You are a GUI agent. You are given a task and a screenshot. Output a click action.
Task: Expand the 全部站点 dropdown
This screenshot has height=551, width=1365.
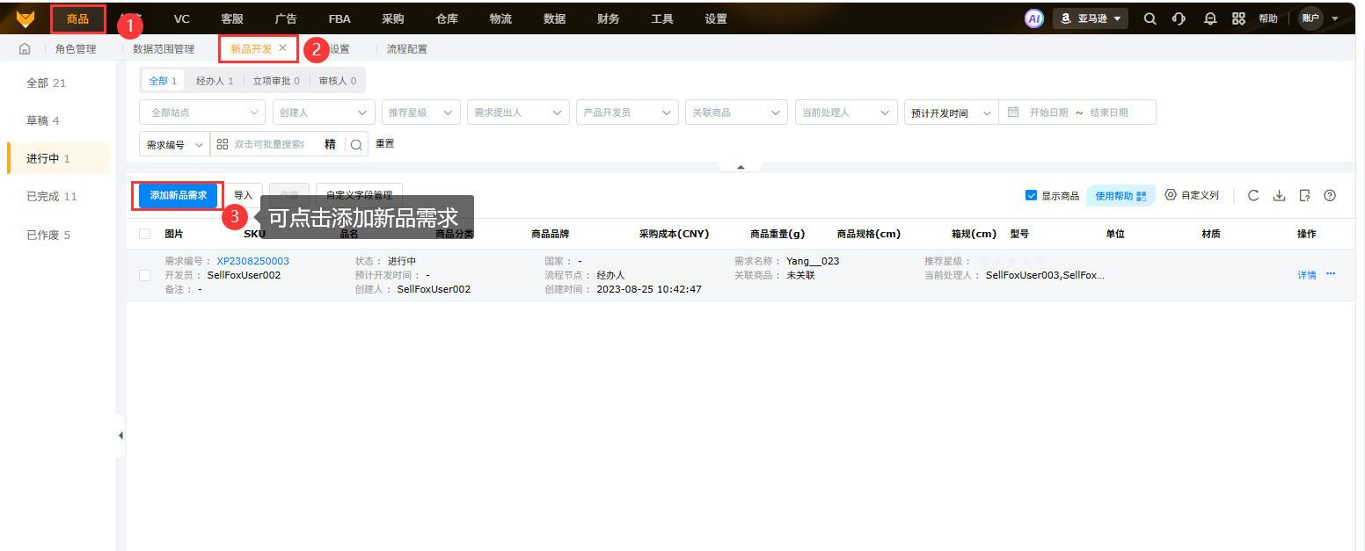(201, 112)
